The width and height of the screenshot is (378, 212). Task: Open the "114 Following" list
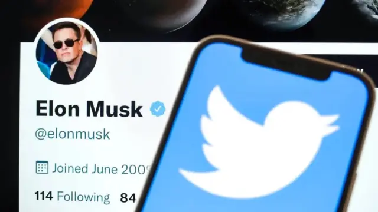(x=72, y=197)
